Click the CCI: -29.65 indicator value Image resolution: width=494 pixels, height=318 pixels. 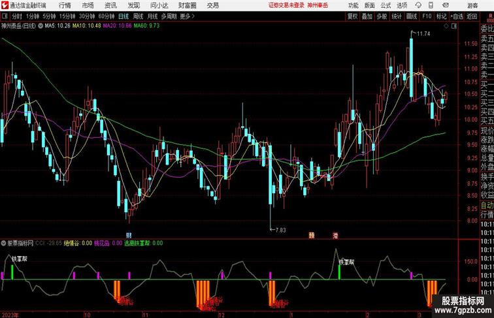48,243
